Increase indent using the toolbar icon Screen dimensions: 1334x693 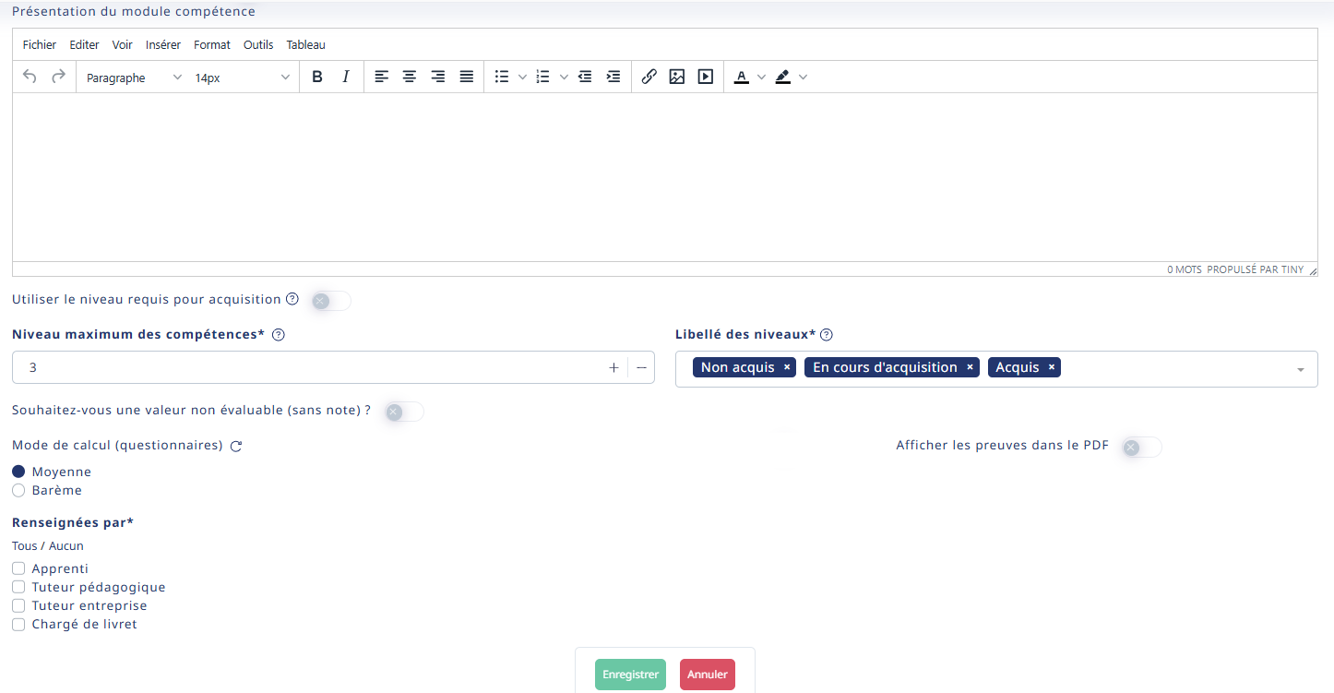coord(613,78)
